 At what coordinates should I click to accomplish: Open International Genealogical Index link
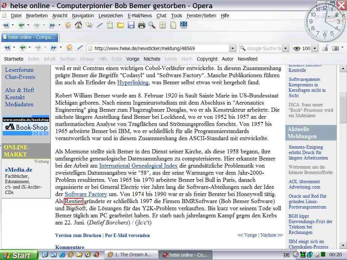tap(138, 166)
